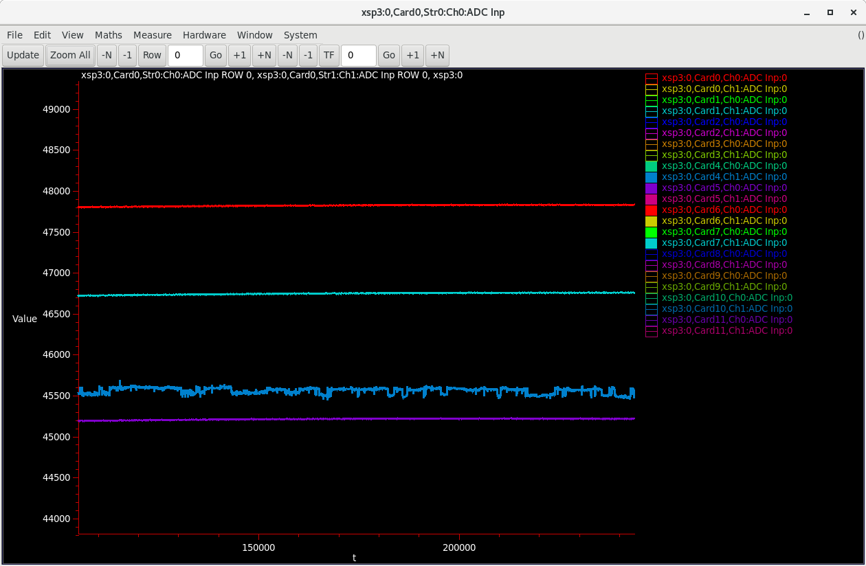Screen dimensions: 866x566
Task: Click the TF number input field
Action: (358, 56)
